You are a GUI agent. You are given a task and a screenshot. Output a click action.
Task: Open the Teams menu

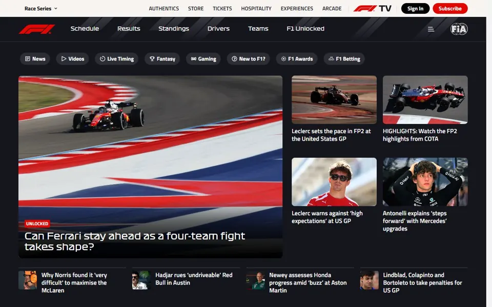coord(258,29)
